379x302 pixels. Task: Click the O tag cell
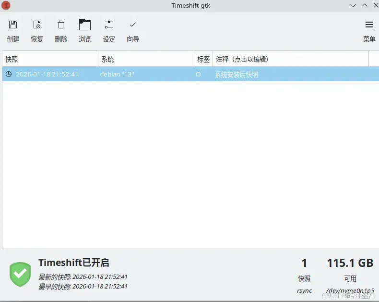(198, 75)
